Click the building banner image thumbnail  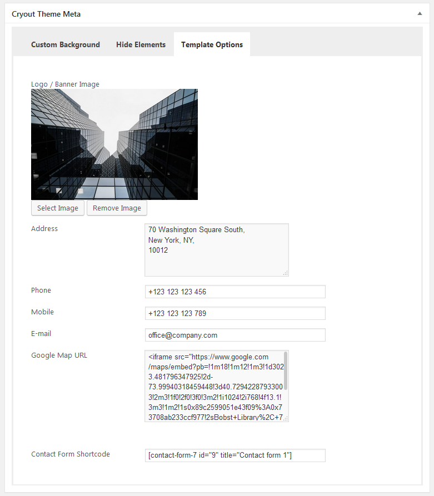tap(114, 144)
